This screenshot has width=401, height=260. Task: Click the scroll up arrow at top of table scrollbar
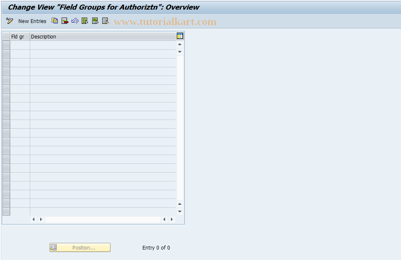click(x=180, y=44)
